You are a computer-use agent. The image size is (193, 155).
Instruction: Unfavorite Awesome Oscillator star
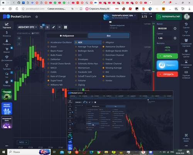[103, 46]
